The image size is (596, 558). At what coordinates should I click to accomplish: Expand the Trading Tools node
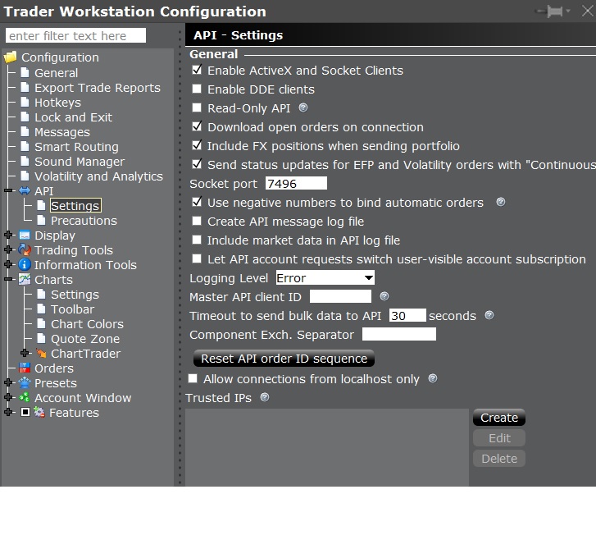pyautogui.click(x=8, y=249)
